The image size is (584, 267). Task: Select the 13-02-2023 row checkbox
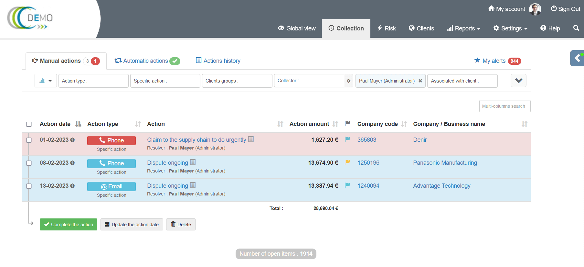click(29, 186)
